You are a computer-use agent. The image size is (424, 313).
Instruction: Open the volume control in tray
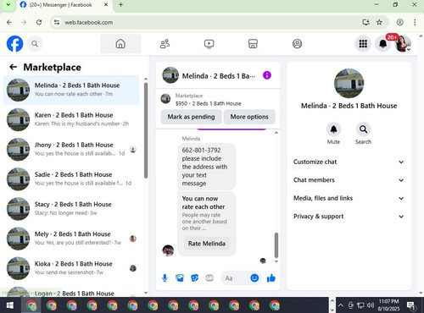coord(371,305)
